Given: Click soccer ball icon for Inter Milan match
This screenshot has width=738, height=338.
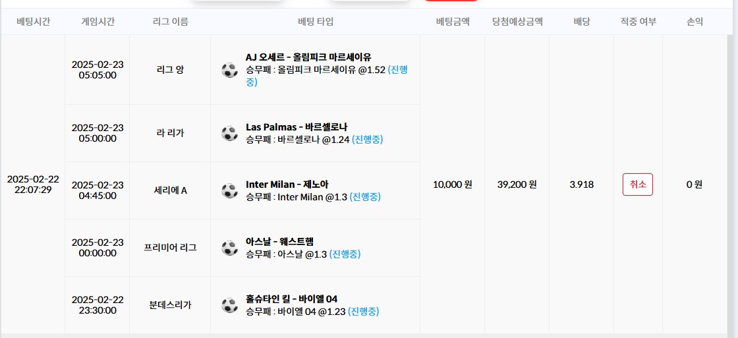Looking at the screenshot, I should [229, 190].
